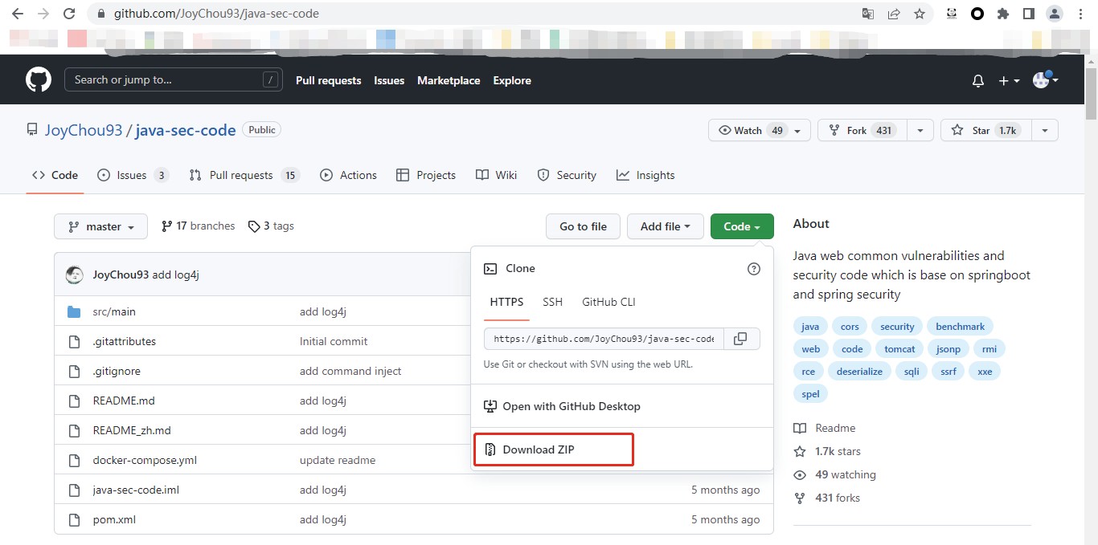Screen dimensions: 1098x545
Task: Open the docker-compose.yml file
Action: 145,460
